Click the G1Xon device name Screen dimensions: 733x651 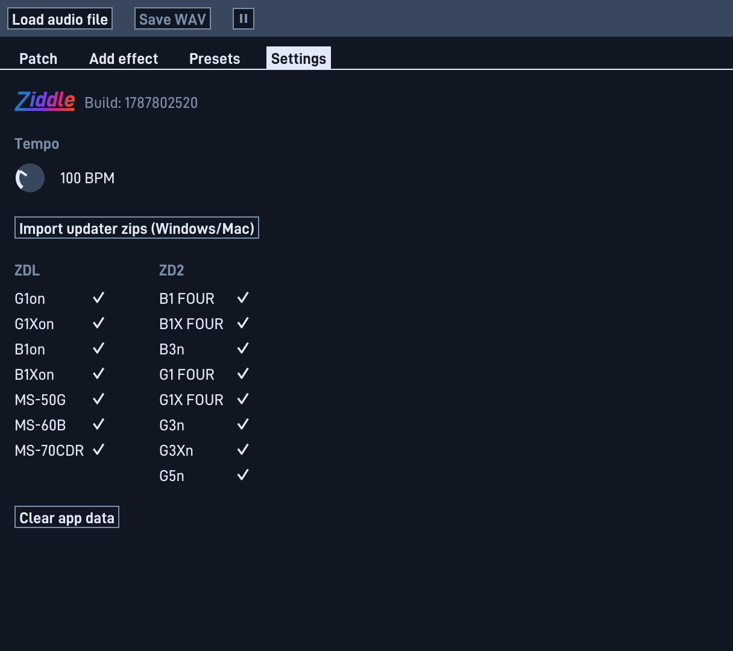[x=34, y=324]
